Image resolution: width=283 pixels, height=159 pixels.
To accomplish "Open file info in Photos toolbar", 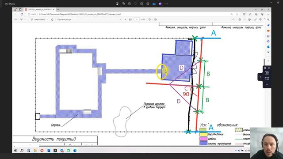I will click(141, 4).
